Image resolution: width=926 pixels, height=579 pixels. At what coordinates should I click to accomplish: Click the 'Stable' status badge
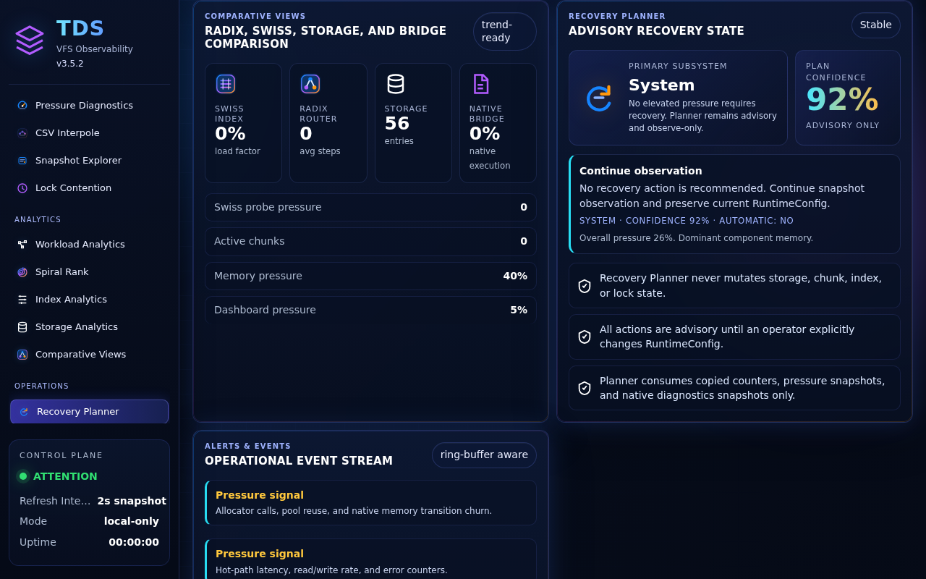tap(876, 25)
